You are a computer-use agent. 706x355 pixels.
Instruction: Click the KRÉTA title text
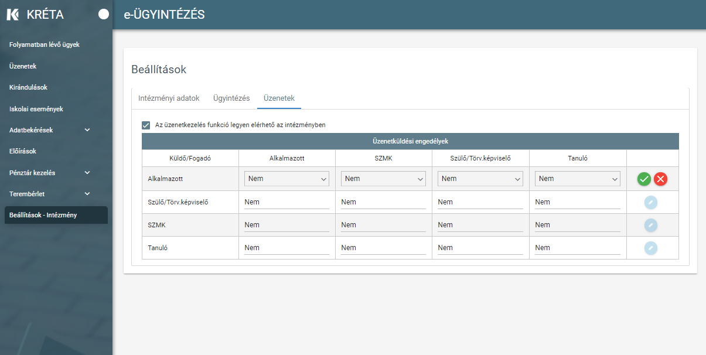tap(45, 15)
